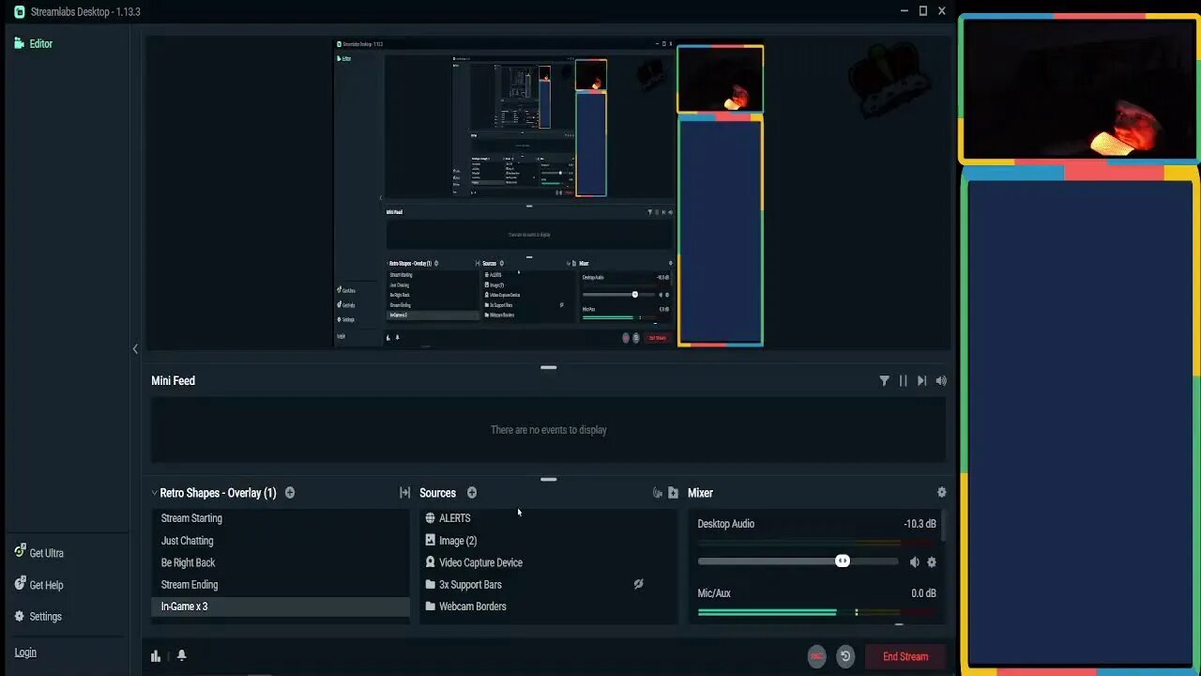Expand the 3x Support Bars folder icon

click(x=431, y=584)
